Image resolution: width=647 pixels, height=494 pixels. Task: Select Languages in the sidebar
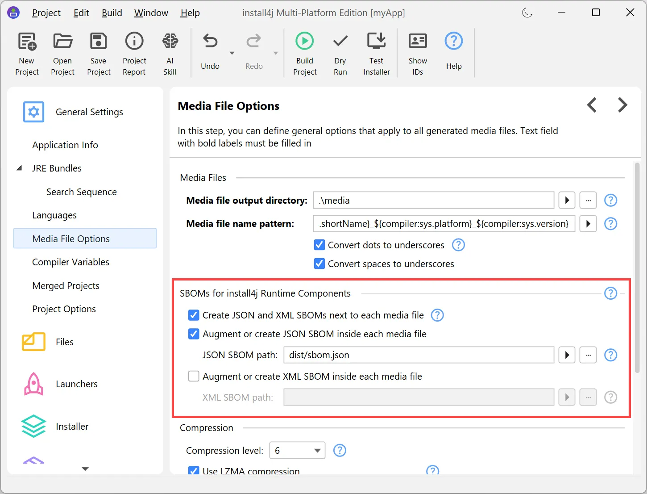pos(54,215)
